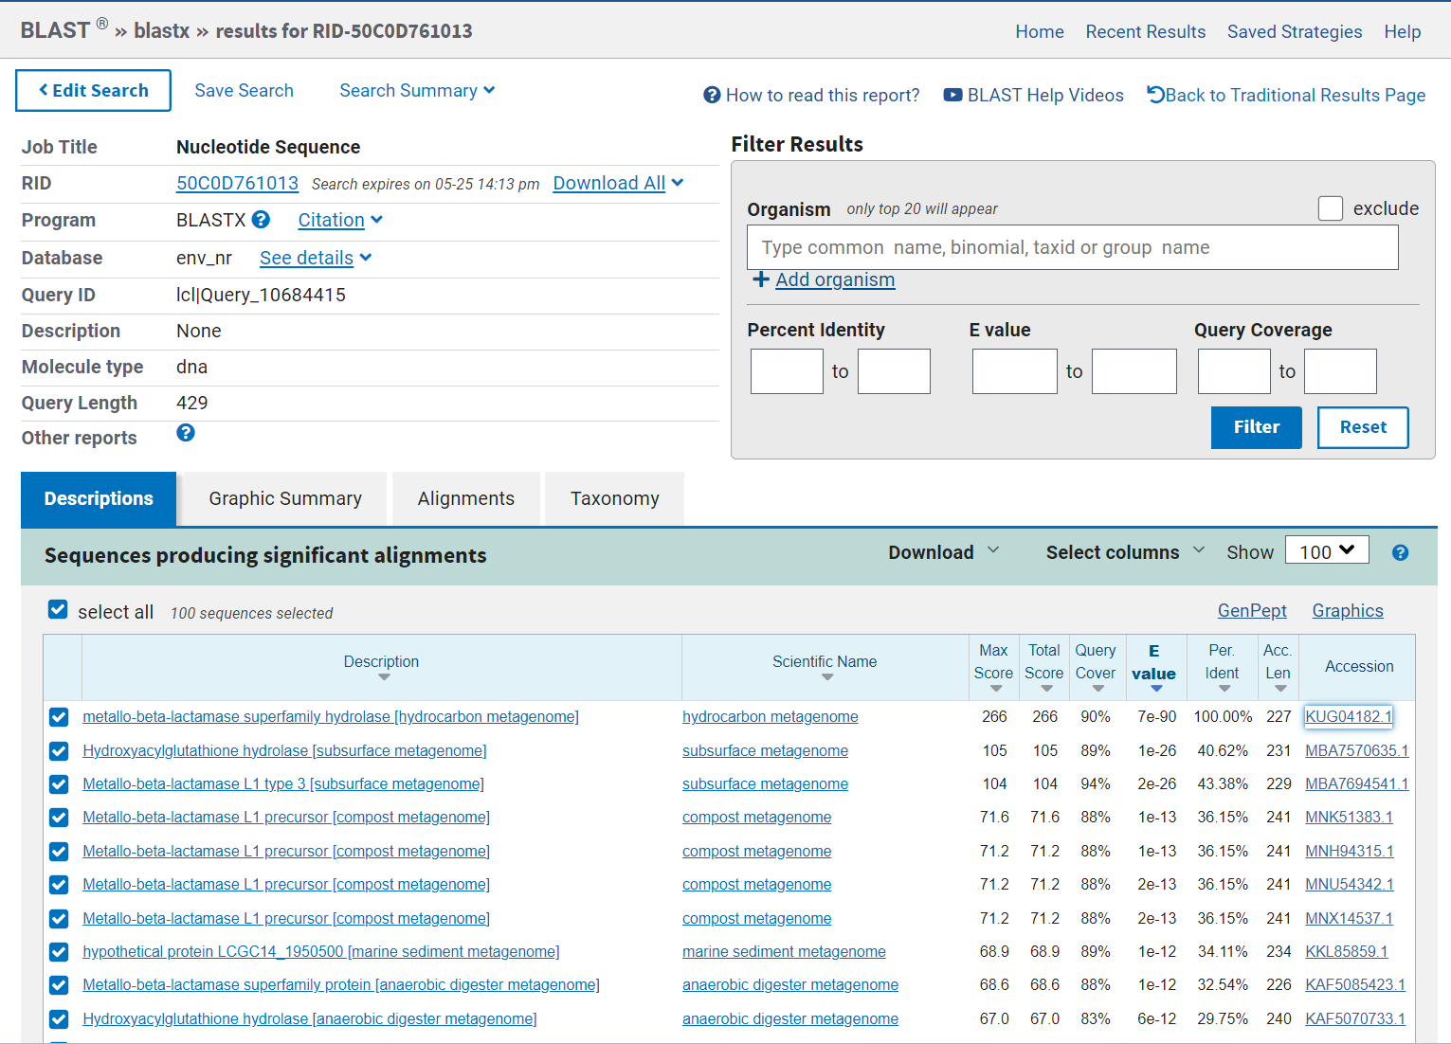Open the Download All dropdown
The width and height of the screenshot is (1451, 1044).
pos(618,183)
